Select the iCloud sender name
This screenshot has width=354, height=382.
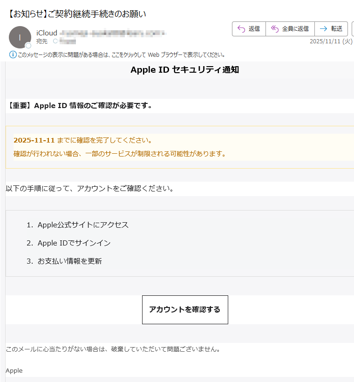pos(46,33)
